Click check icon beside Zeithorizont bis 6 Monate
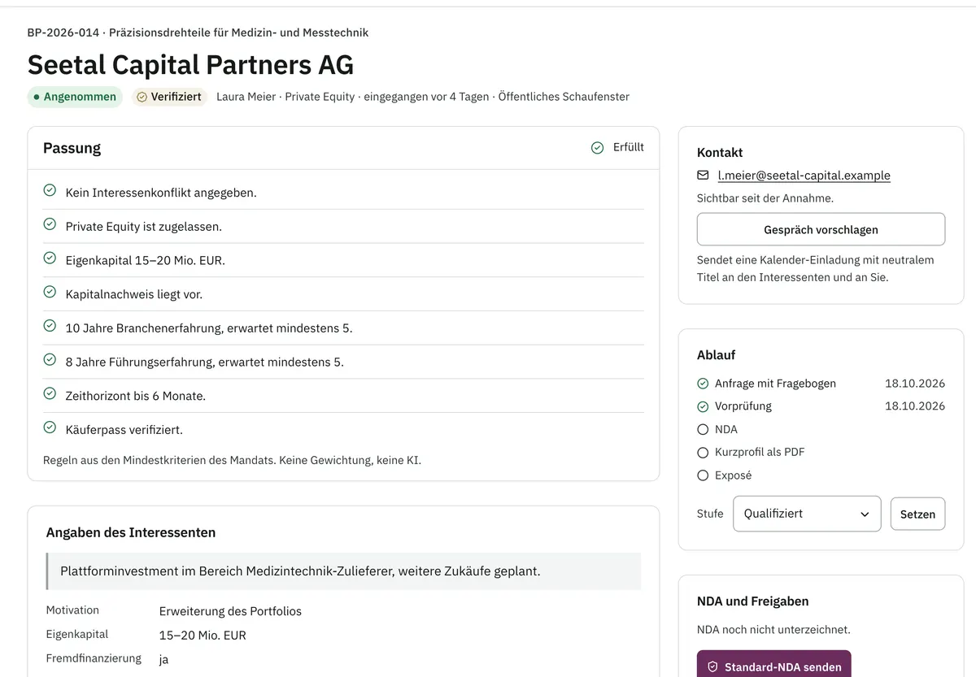This screenshot has height=677, width=976. pos(50,393)
